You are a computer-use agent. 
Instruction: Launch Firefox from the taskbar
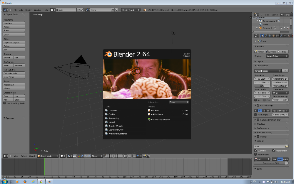click(x=25, y=182)
